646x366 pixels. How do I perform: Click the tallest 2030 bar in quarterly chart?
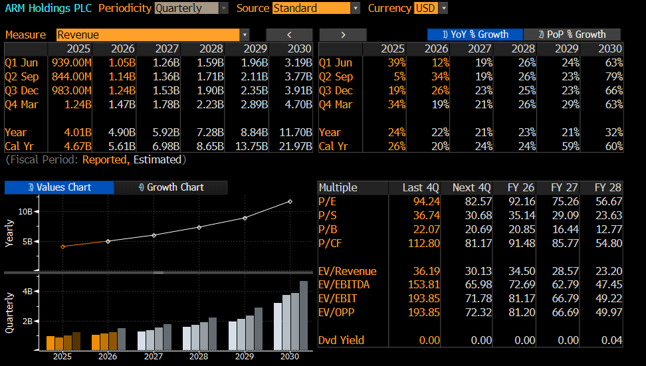304,316
